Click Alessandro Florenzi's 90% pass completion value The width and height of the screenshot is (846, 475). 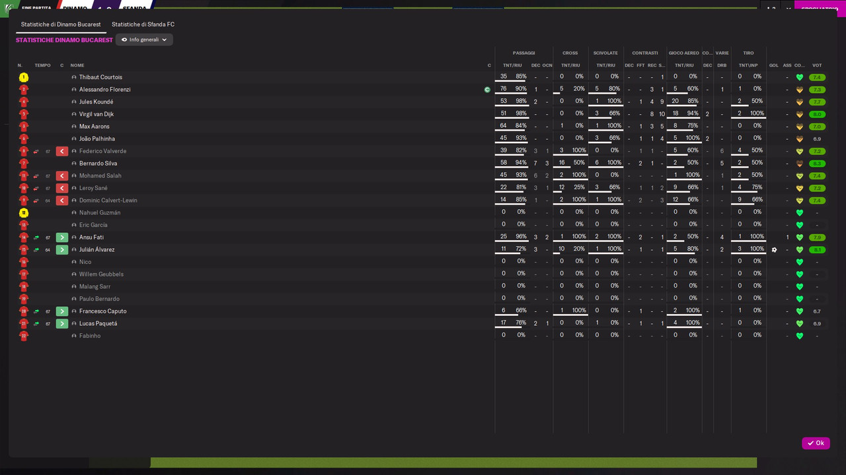click(x=521, y=89)
